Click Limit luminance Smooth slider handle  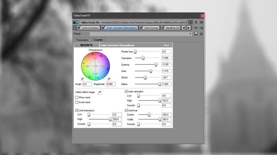(89, 124)
